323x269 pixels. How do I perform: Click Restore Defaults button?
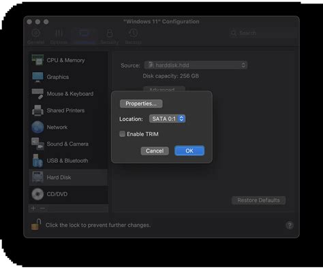pos(258,200)
